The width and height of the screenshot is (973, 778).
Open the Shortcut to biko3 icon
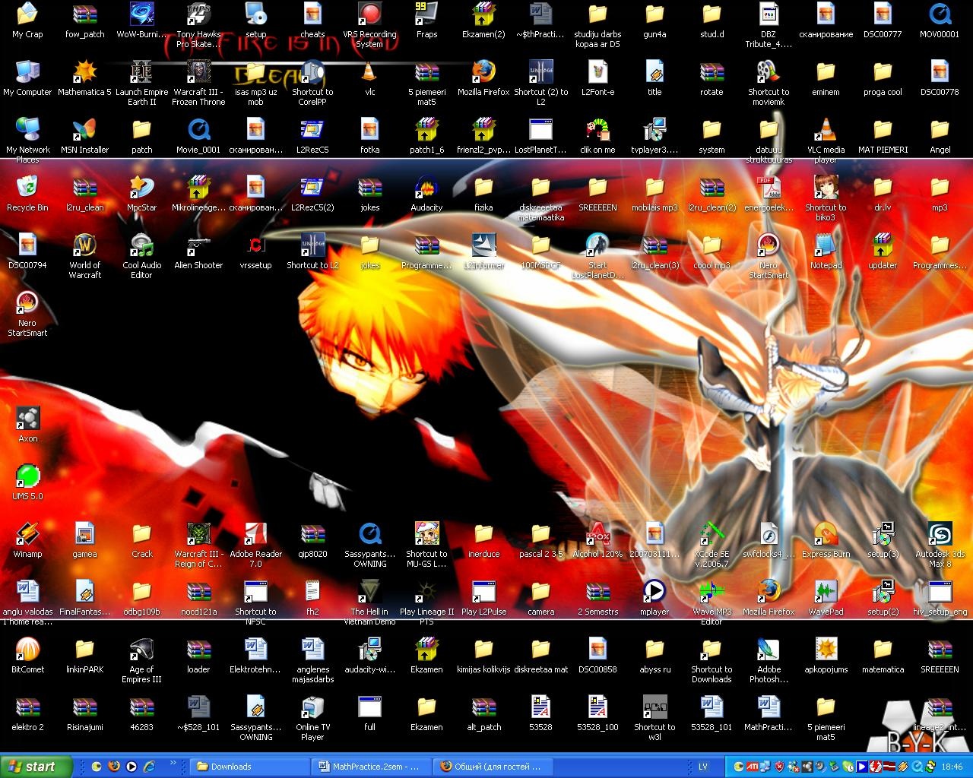[x=826, y=188]
